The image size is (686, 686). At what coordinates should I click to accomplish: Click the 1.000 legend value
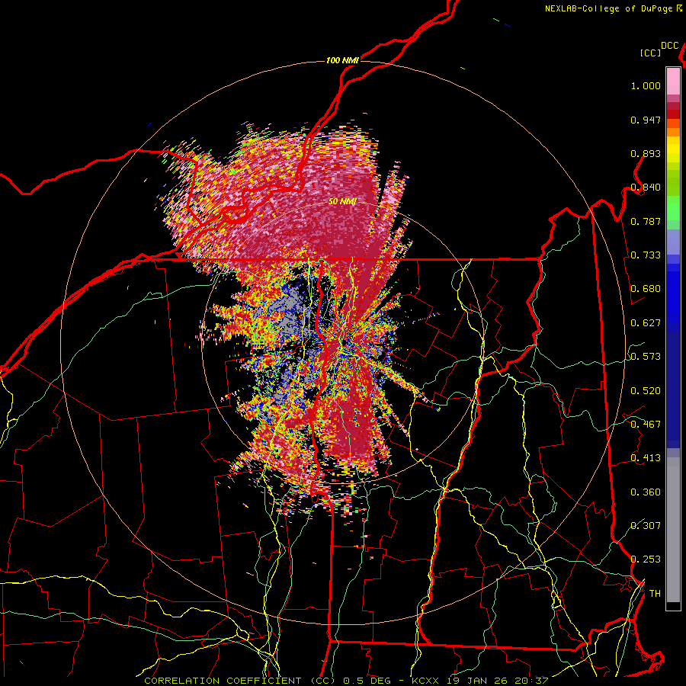pos(646,85)
